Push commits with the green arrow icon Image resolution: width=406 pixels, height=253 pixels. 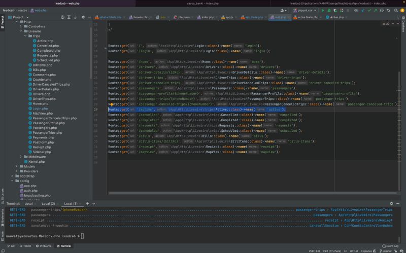[x=376, y=10]
